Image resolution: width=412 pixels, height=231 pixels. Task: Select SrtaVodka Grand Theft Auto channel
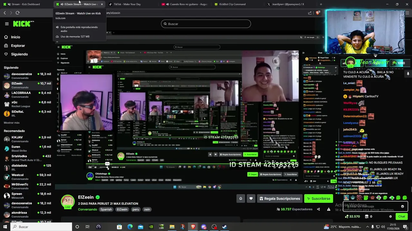point(27,158)
